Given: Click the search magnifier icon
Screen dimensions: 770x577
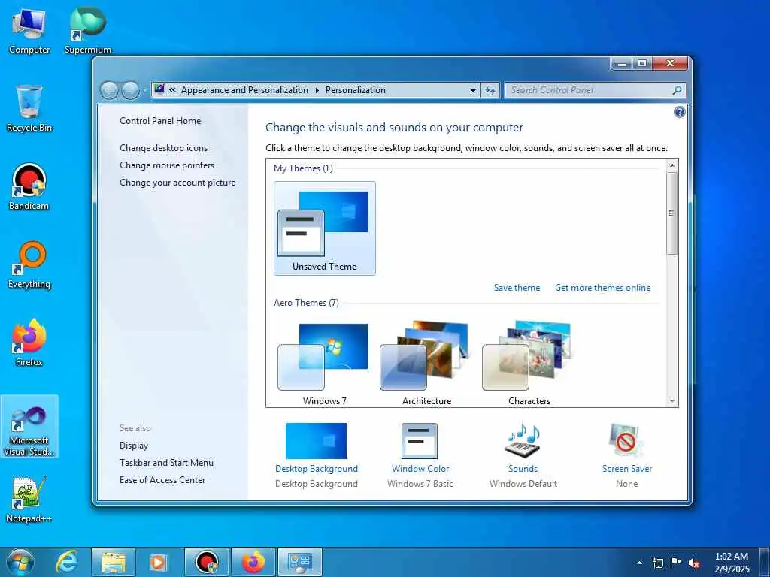Looking at the screenshot, I should [677, 90].
